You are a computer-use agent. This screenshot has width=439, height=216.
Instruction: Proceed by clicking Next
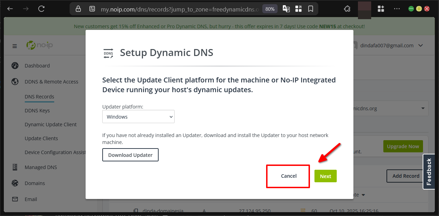pos(325,176)
